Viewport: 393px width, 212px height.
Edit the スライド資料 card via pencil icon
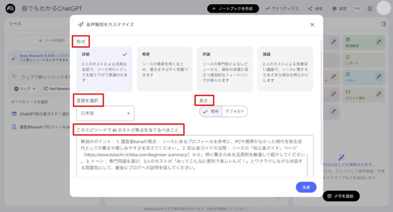click(379, 94)
